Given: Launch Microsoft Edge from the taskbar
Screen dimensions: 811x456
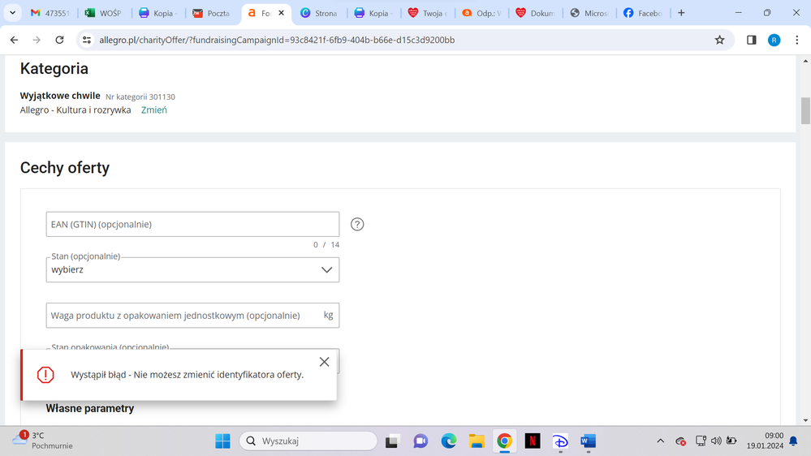Looking at the screenshot, I should pyautogui.click(x=449, y=441).
